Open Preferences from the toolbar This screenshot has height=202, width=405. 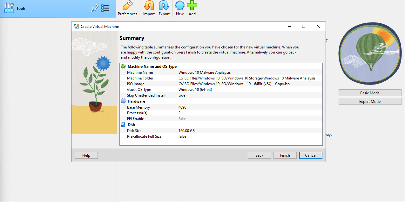(x=127, y=8)
